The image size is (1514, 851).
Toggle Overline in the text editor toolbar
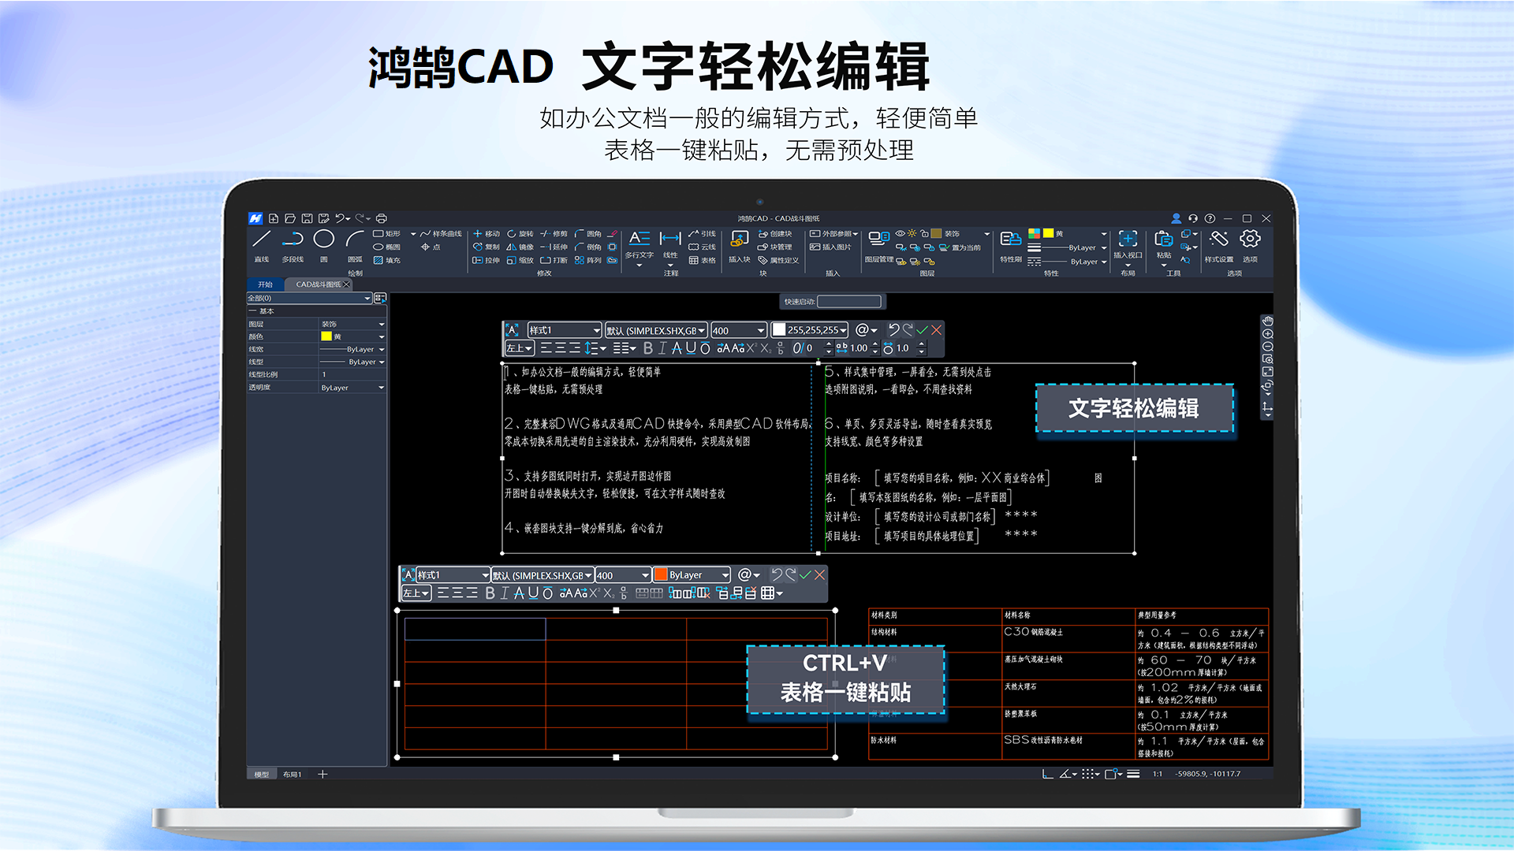705,348
